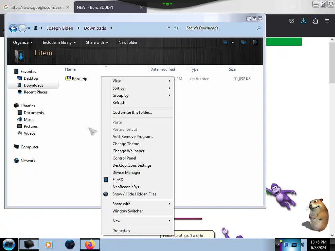
Task: Expand the Group by submenu
Action: [138, 95]
